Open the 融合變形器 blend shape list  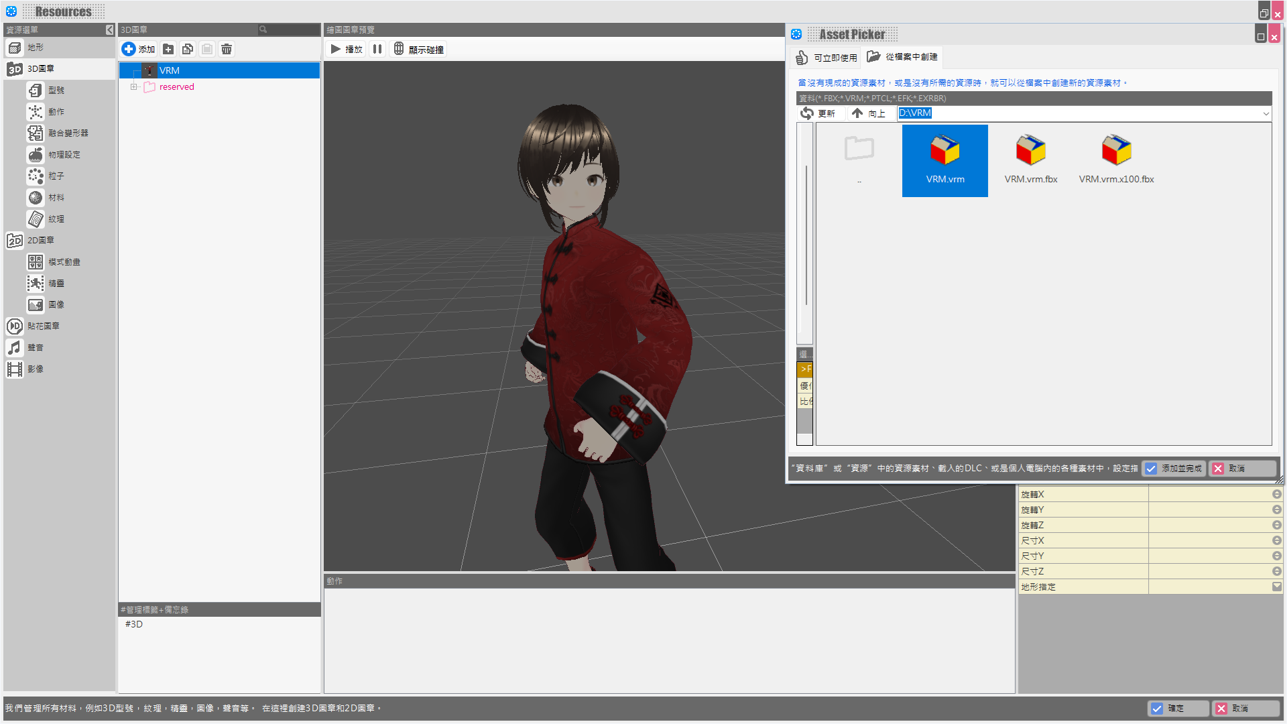click(70, 133)
